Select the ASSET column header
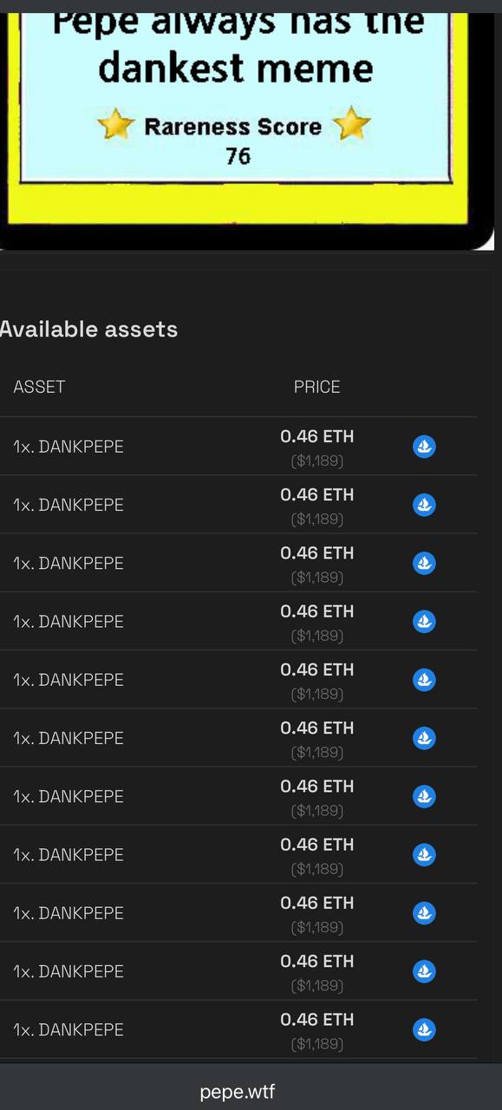502x1110 pixels. coord(39,387)
